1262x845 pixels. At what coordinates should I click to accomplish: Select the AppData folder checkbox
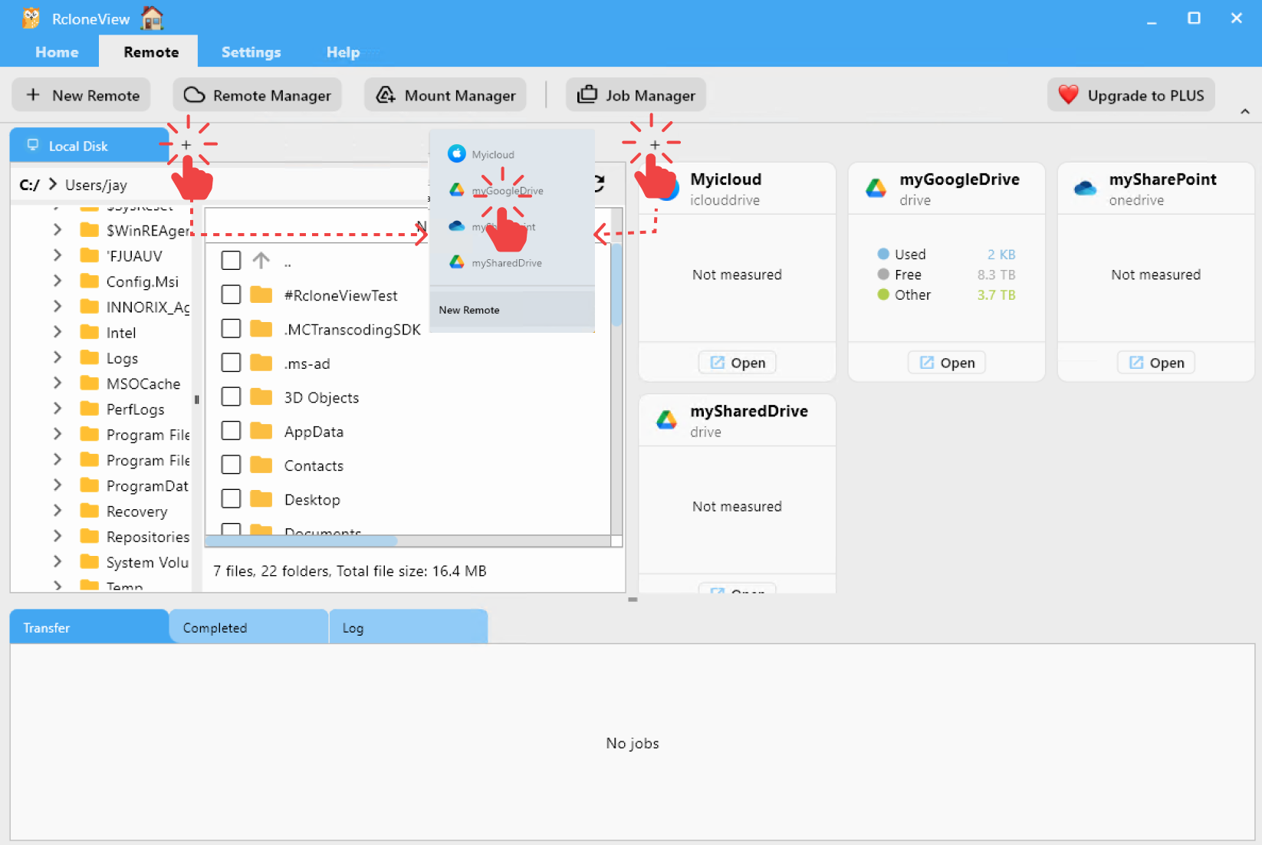click(x=231, y=431)
